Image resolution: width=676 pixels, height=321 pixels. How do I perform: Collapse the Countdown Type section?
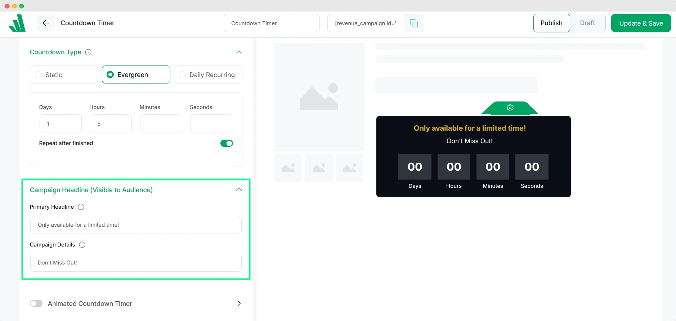pos(239,52)
